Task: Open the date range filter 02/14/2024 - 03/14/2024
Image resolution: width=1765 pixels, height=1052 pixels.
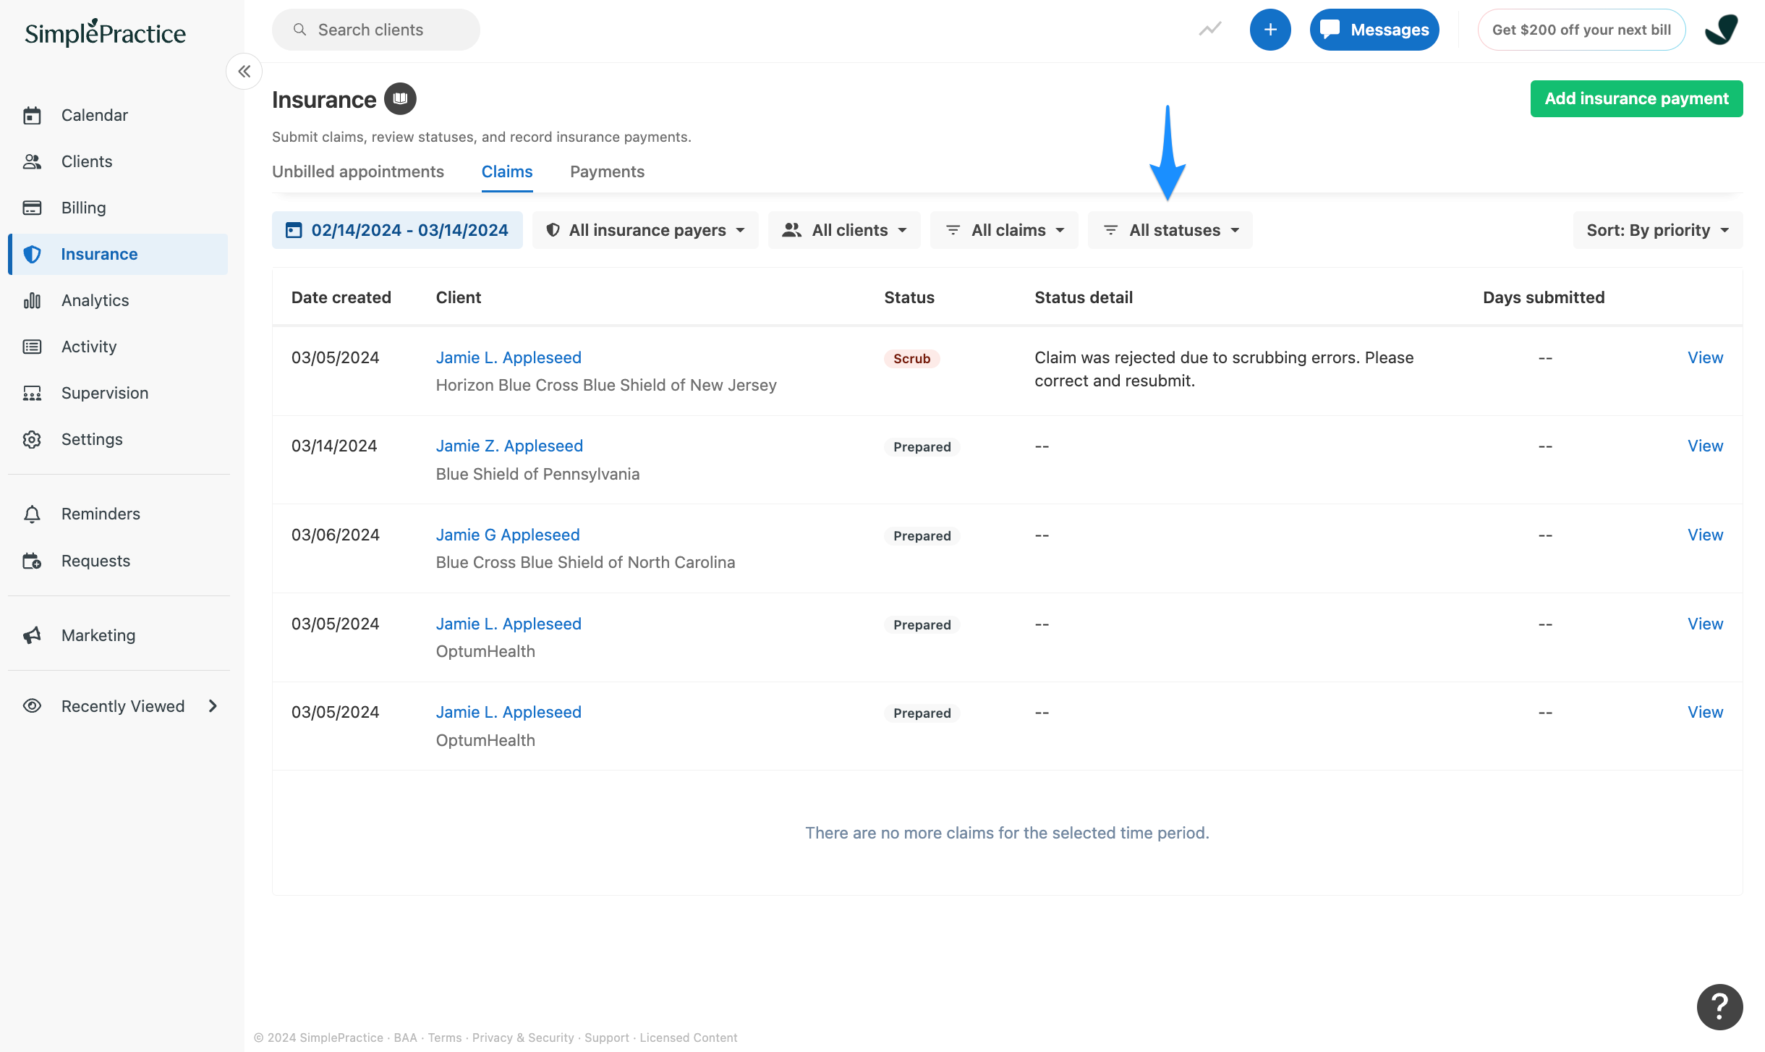Action: (397, 230)
